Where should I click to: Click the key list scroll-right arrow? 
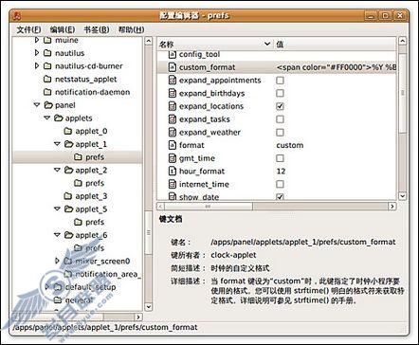[x=392, y=207]
